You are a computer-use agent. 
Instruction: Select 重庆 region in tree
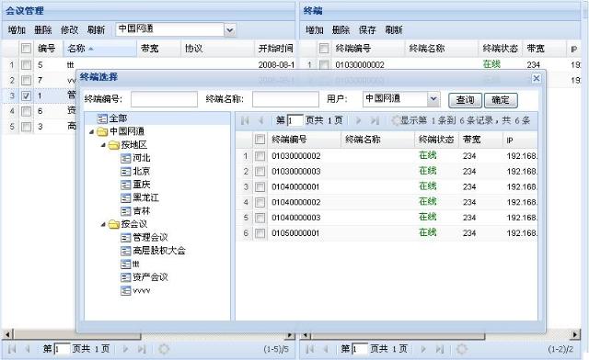pos(141,185)
